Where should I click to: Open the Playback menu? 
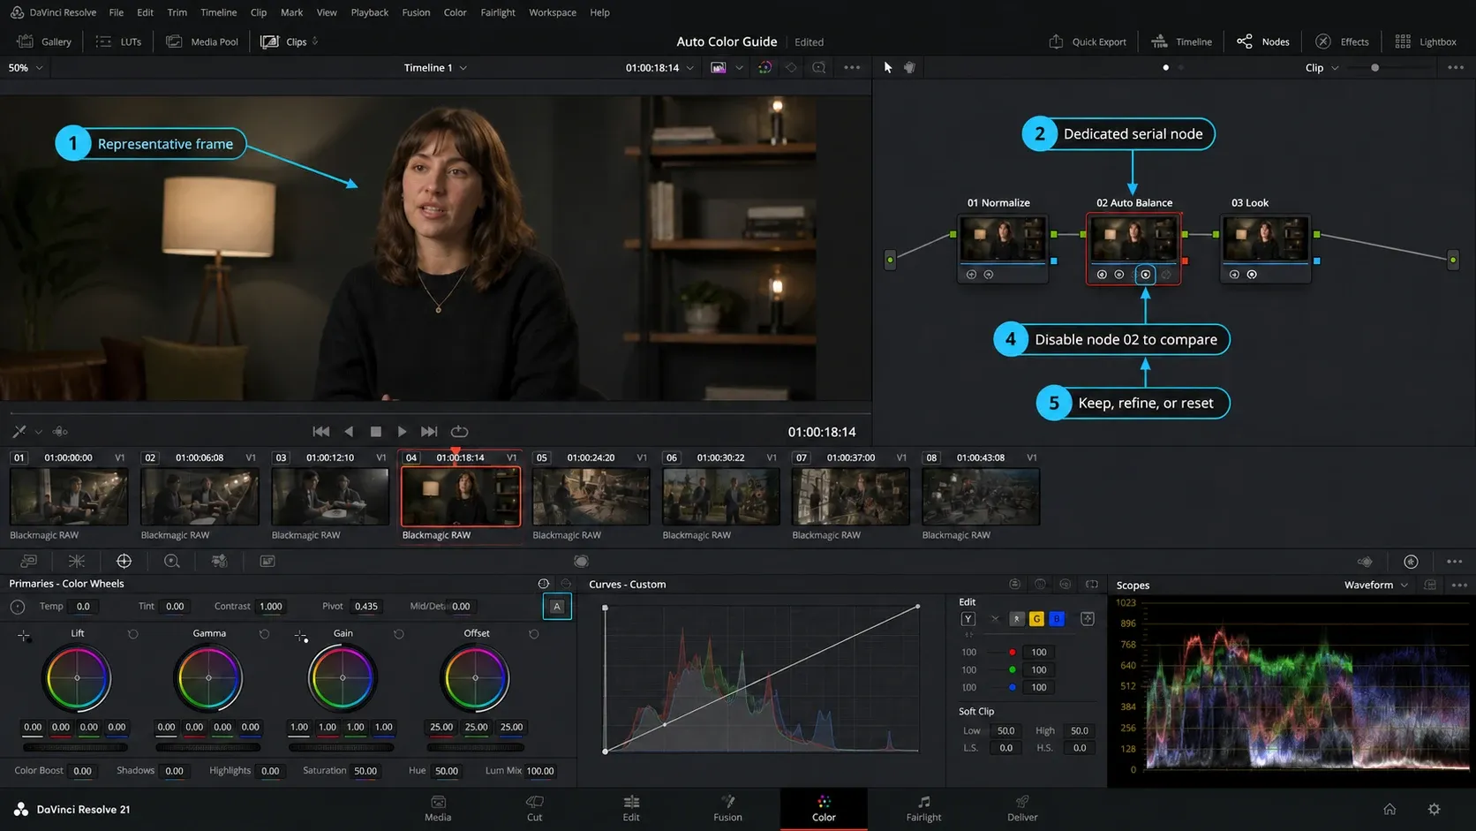tap(369, 12)
